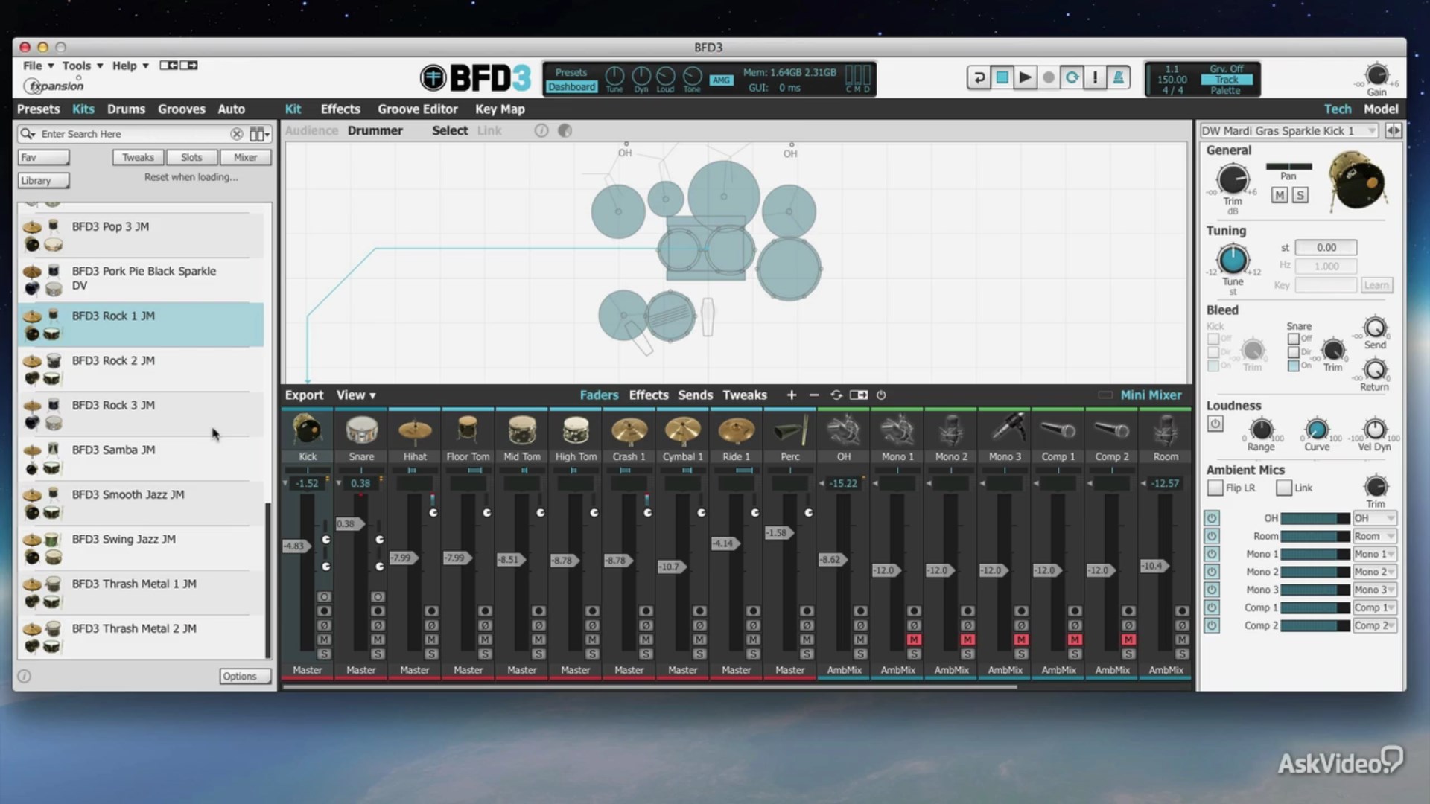Click the metronome icon in transport

click(1118, 77)
